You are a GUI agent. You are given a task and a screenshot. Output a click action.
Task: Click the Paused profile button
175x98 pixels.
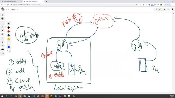point(168,5)
